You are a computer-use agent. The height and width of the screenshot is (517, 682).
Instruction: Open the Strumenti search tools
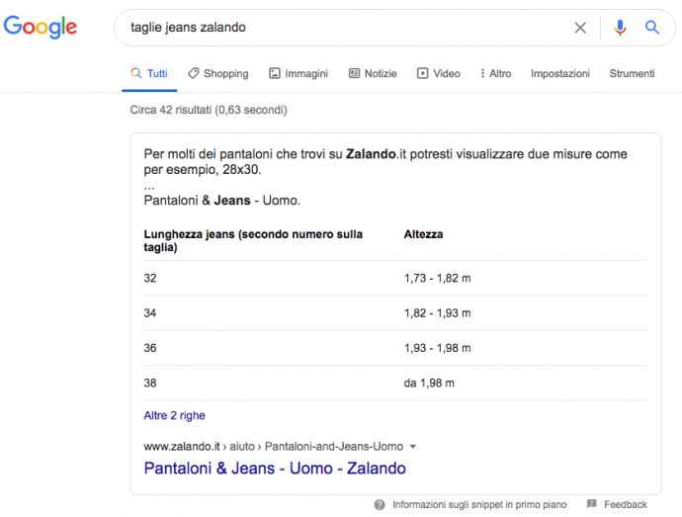(632, 73)
